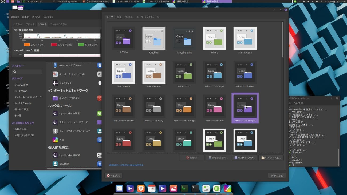Click the Control Center filter search field
This screenshot has width=347, height=195.
pos(27,72)
